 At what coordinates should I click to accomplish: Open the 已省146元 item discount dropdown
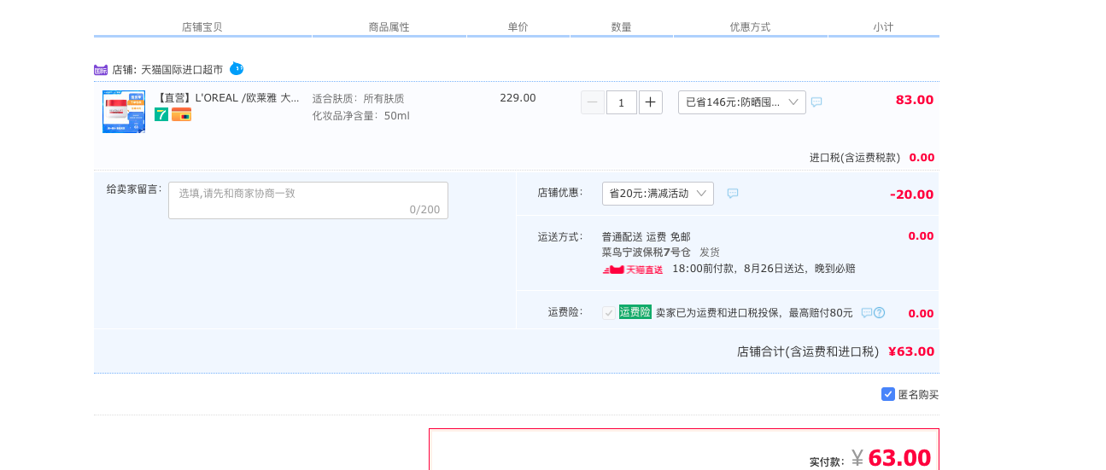pos(742,102)
